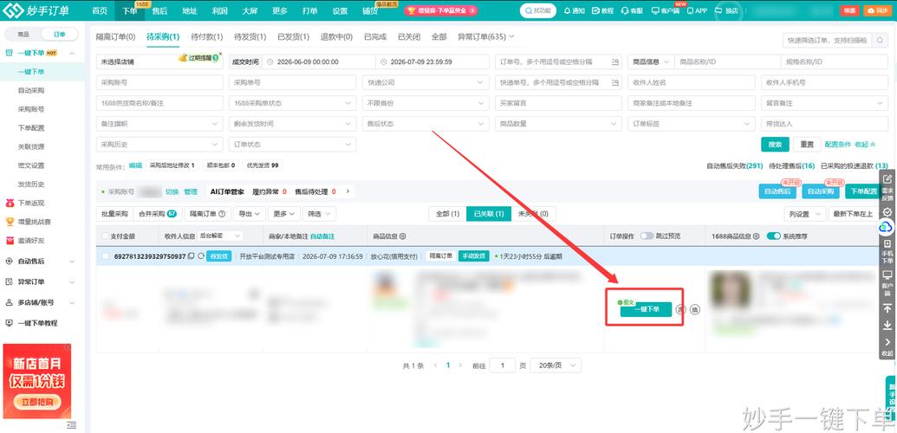Image resolution: width=897 pixels, height=433 pixels.
Task: Click the 搜索 button
Action: point(775,145)
